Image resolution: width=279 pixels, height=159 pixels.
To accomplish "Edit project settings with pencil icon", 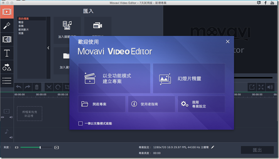I will 213,147.
